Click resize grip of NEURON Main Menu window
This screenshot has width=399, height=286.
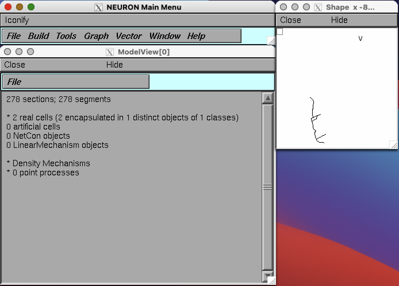(x=271, y=40)
